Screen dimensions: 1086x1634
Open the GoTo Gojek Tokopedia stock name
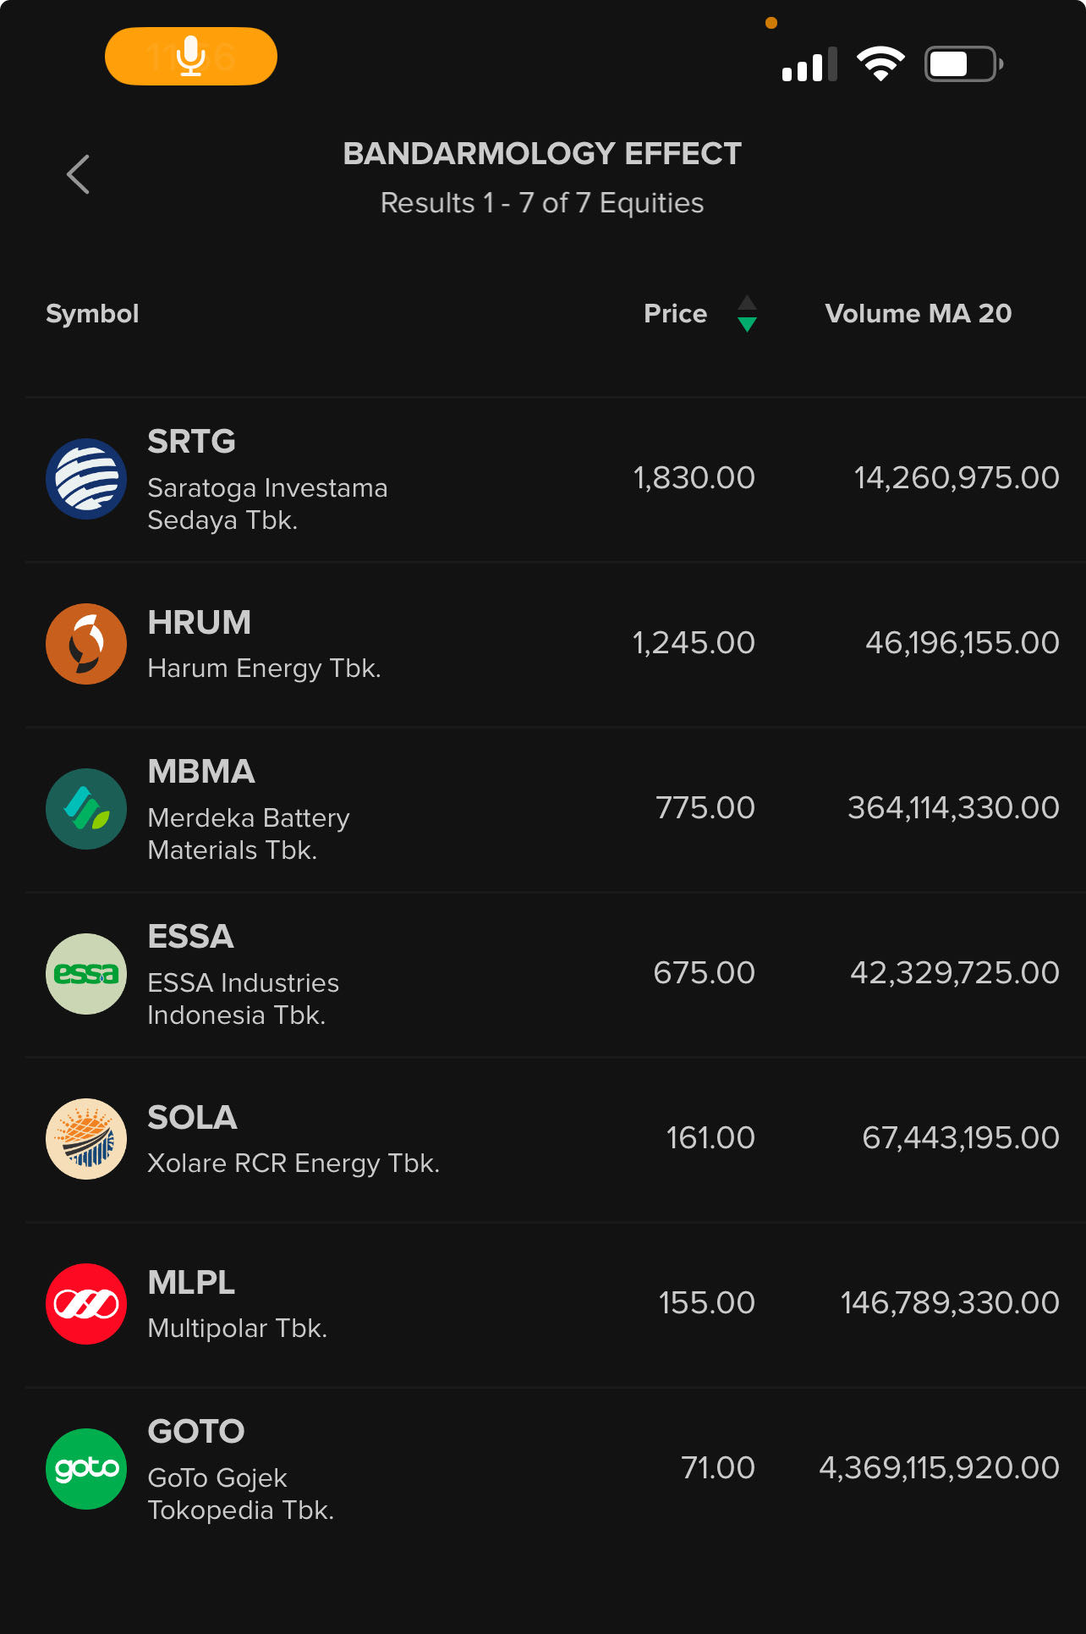click(241, 1494)
